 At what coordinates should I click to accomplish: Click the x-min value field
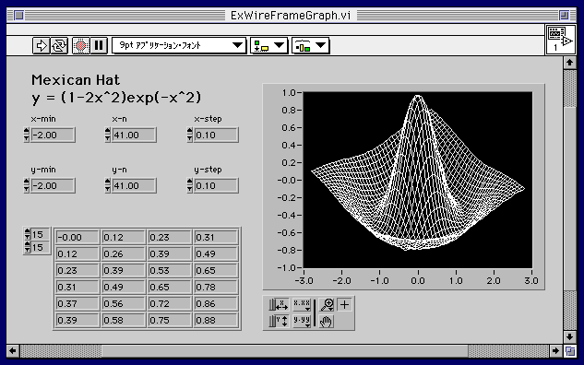53,135
